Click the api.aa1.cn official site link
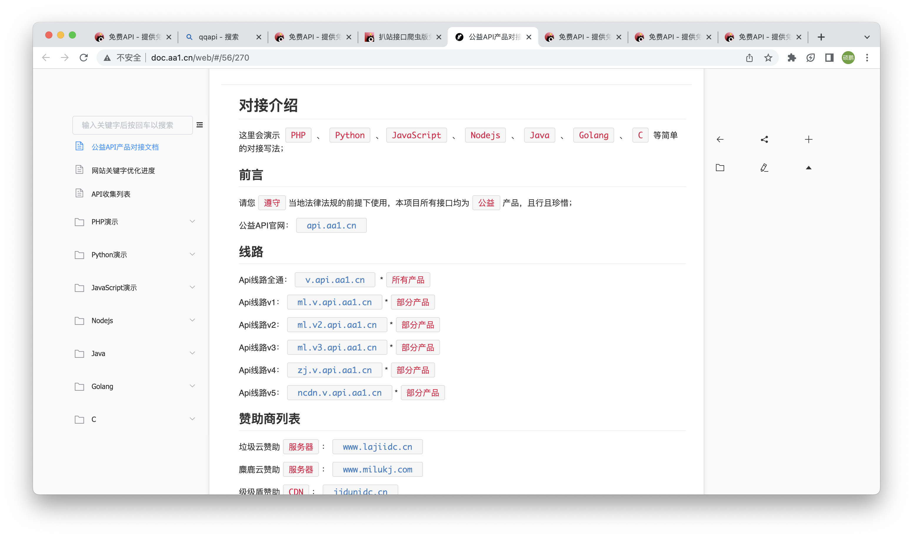Image resolution: width=913 pixels, height=538 pixels. click(x=331, y=225)
